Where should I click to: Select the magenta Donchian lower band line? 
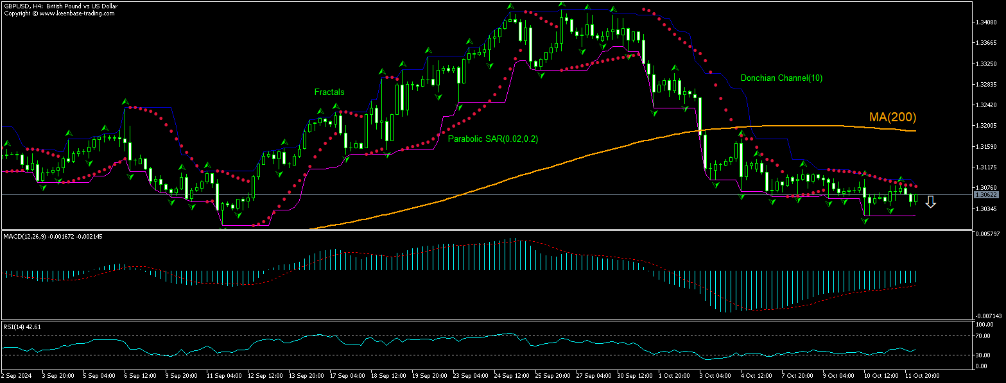tap(886, 216)
